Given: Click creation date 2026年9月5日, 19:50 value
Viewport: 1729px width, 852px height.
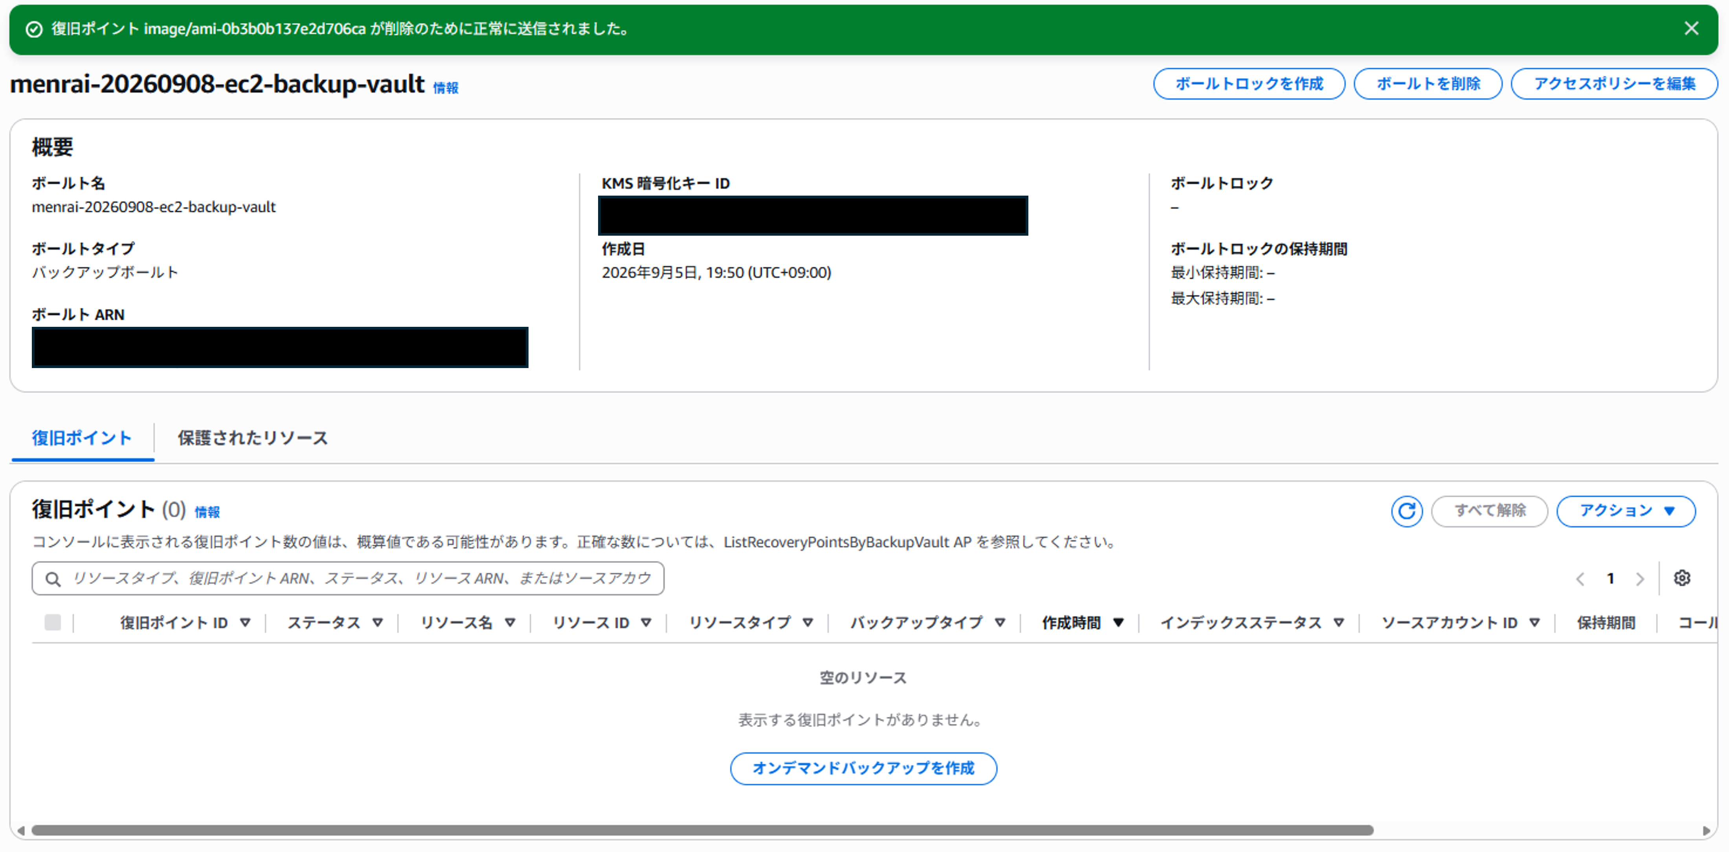Looking at the screenshot, I should (716, 272).
